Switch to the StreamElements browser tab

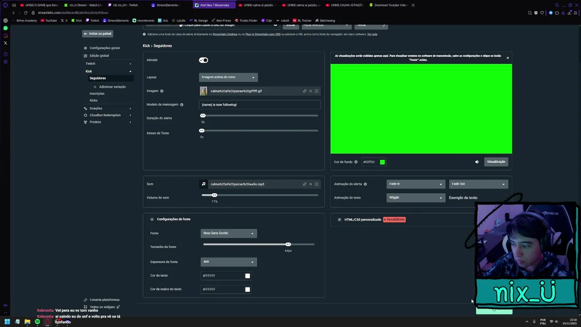(167, 5)
